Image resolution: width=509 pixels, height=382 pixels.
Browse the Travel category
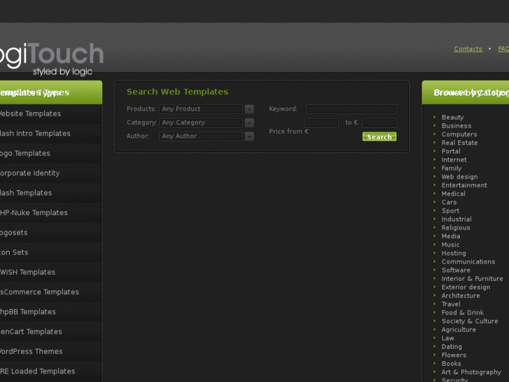(451, 304)
